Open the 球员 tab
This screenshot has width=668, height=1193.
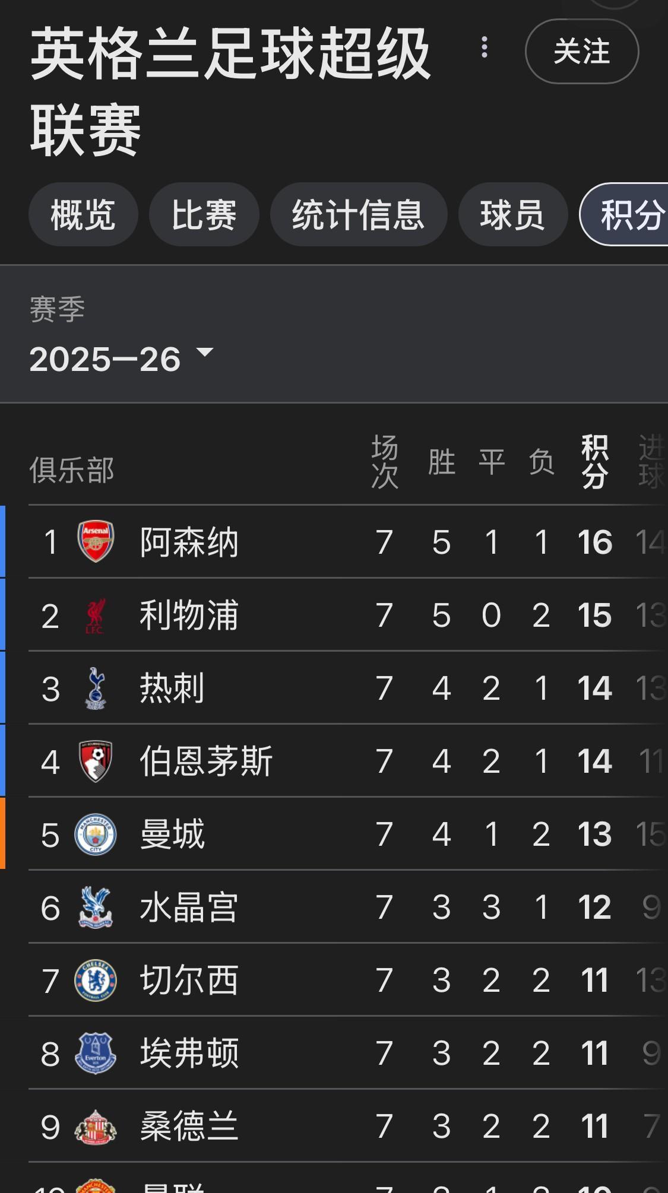coord(512,214)
